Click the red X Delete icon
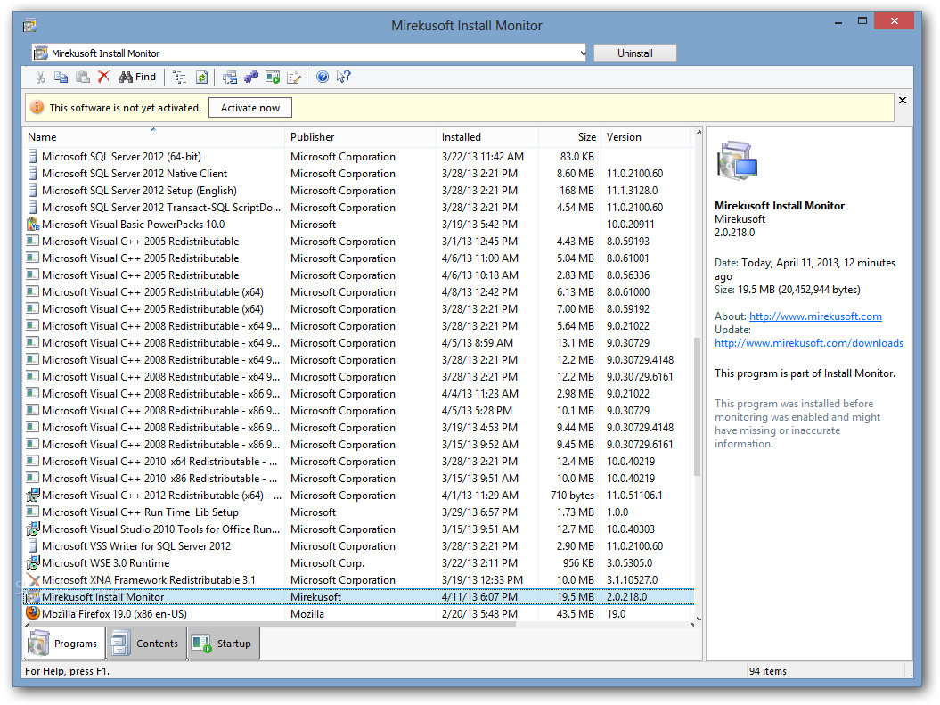This screenshot has height=705, width=940. coord(103,77)
